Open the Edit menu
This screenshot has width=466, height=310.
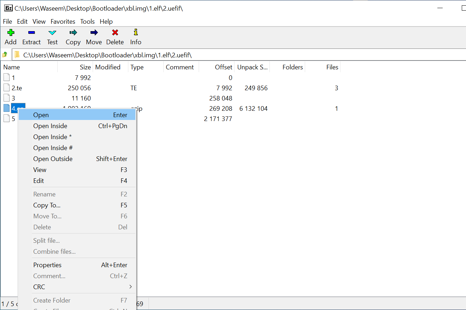(x=22, y=22)
